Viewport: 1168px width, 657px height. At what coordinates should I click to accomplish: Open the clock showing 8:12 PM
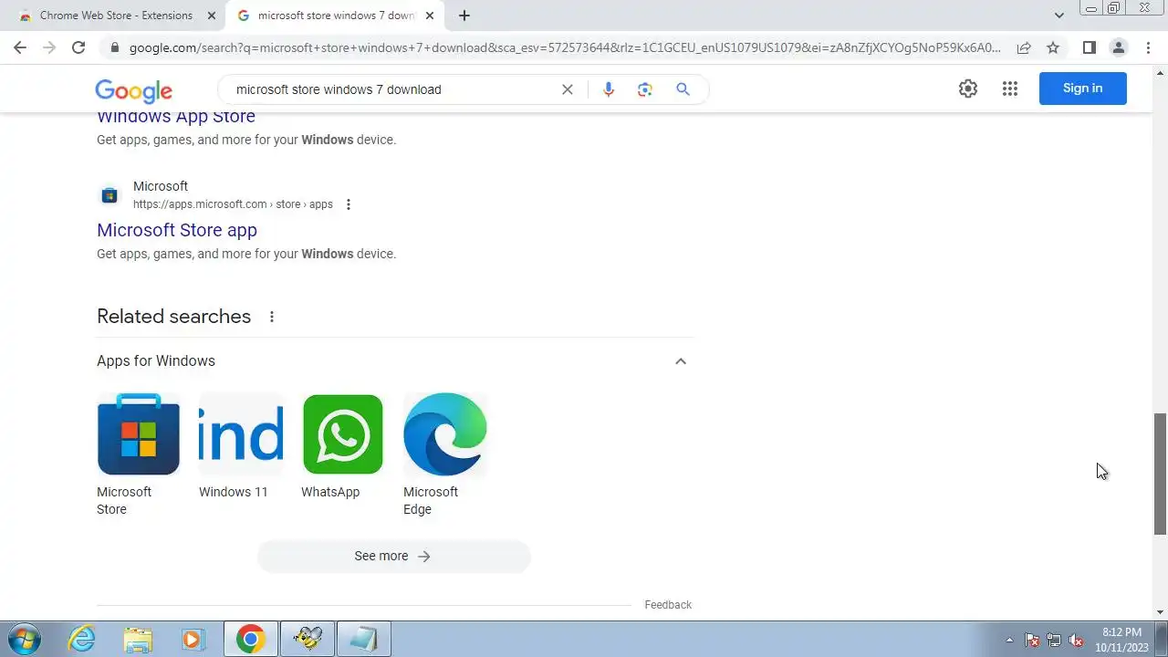(1121, 640)
